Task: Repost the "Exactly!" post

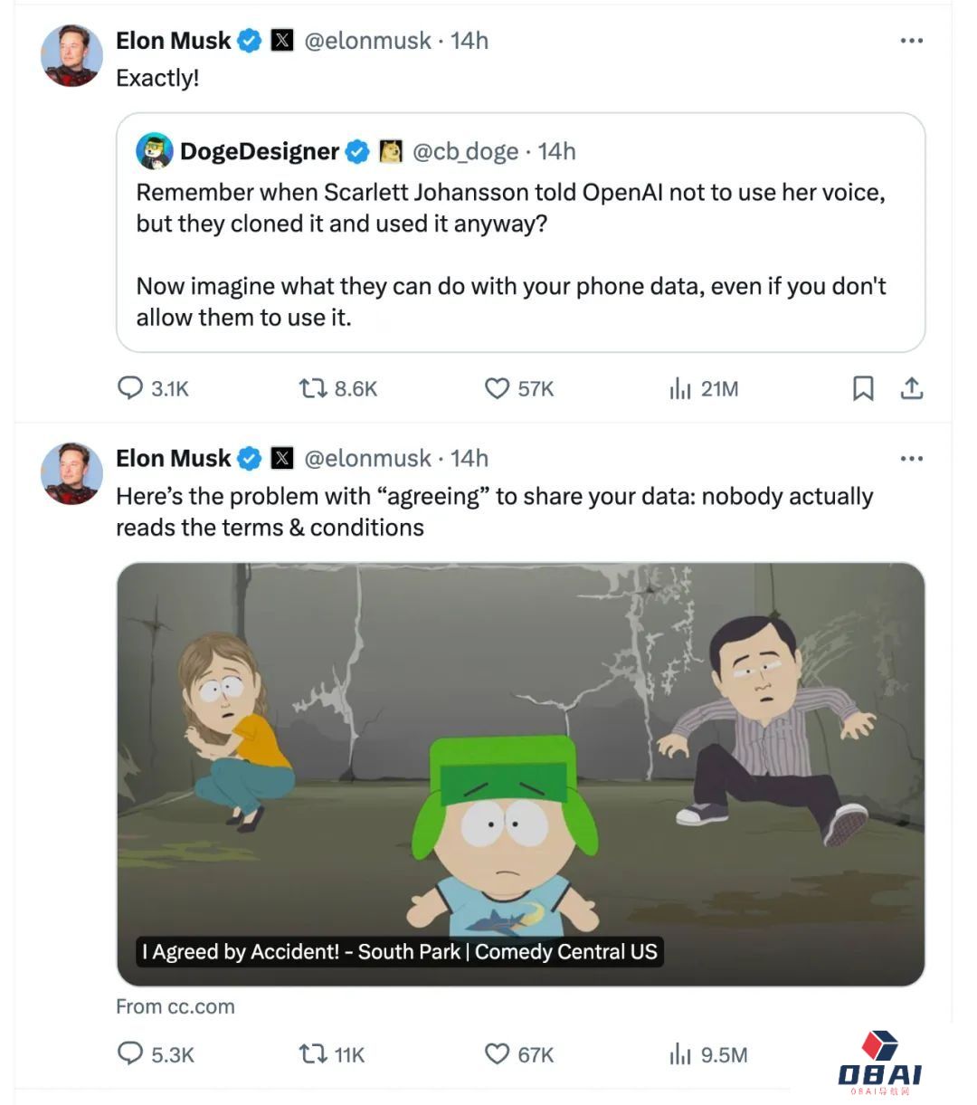Action: [x=313, y=388]
